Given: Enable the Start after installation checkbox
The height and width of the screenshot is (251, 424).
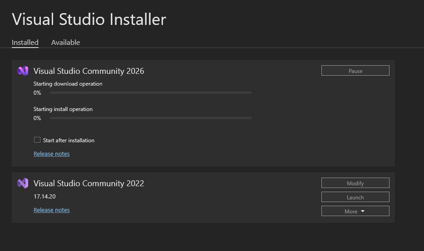Looking at the screenshot, I should coord(37,140).
